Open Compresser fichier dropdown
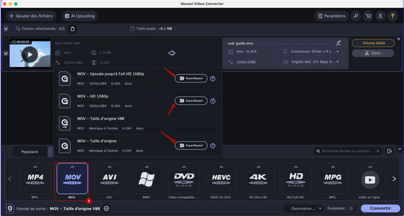 (310, 52)
